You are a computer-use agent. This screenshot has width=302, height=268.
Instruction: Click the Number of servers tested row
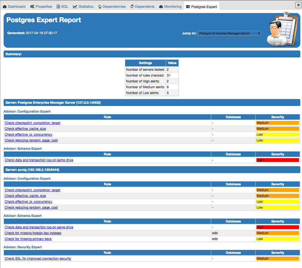point(152,70)
